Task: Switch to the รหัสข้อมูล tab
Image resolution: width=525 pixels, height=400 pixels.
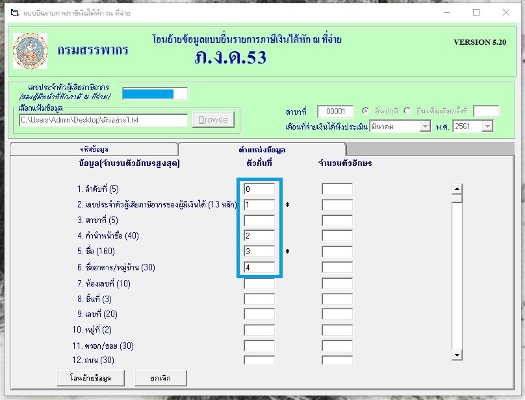Action: point(94,149)
